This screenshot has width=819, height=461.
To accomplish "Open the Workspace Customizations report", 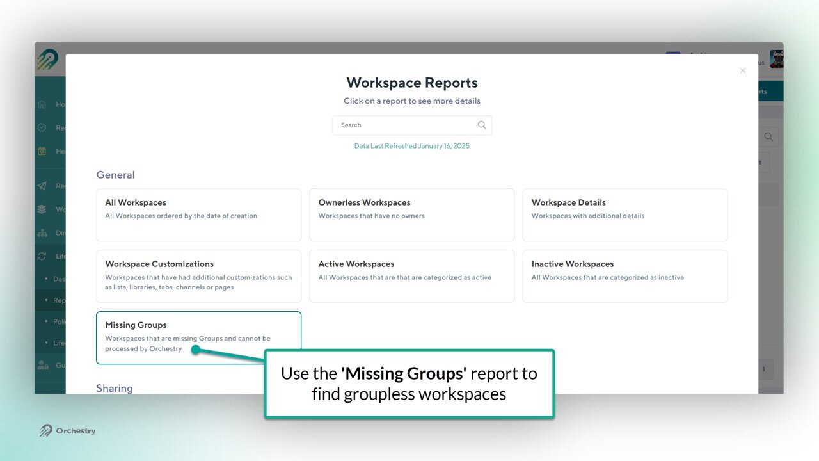I will (x=198, y=276).
